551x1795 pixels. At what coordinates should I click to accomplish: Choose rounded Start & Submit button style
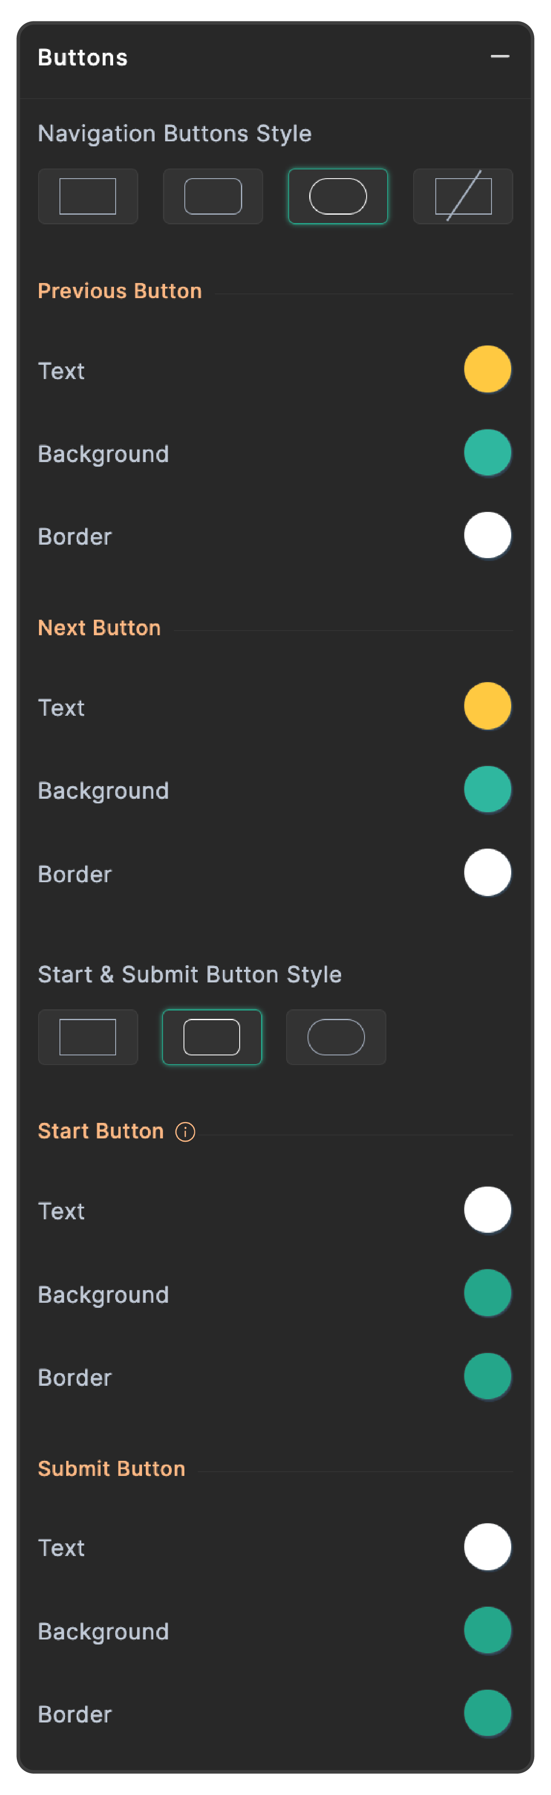point(212,1037)
